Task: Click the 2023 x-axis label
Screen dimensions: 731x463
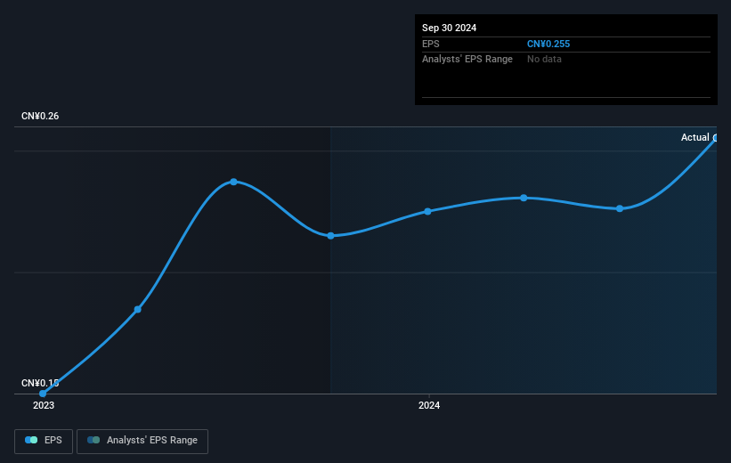Action: [44, 405]
